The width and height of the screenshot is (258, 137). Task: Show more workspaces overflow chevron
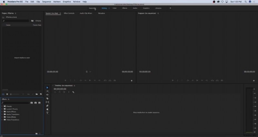click(170, 8)
